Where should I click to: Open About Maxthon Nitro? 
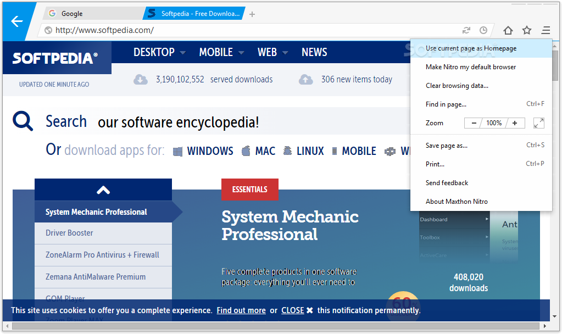(481, 202)
